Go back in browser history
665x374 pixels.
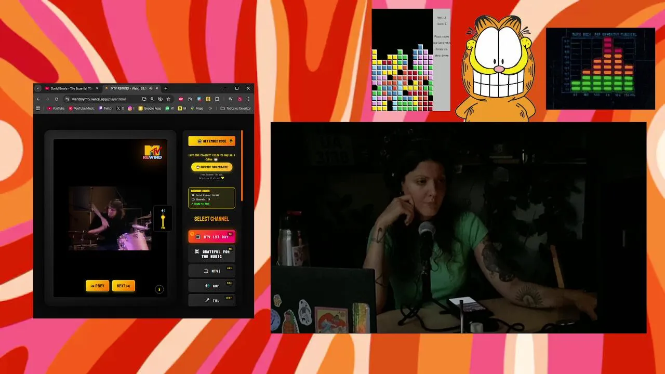point(38,99)
